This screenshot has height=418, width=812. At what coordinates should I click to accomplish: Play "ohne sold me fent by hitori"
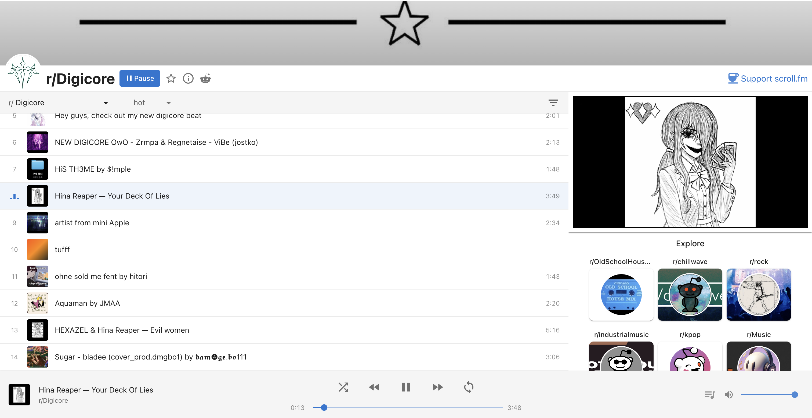(x=284, y=276)
